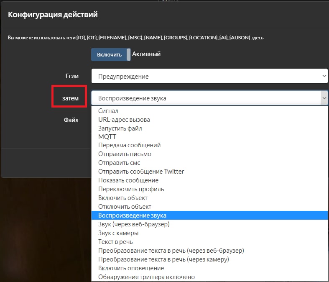This screenshot has height=282, width=329.
Task: Select Включить объект option
Action: tap(209, 198)
